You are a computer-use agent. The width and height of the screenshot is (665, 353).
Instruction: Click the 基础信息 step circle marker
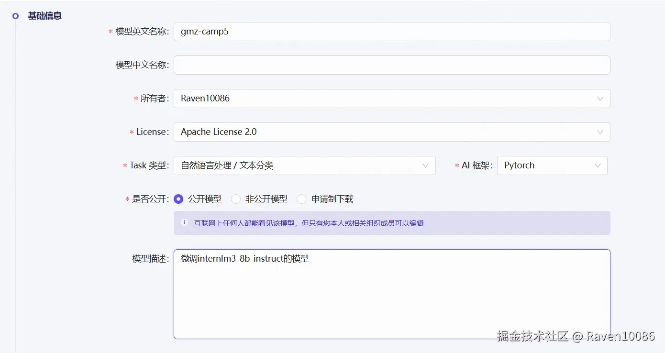coord(15,16)
